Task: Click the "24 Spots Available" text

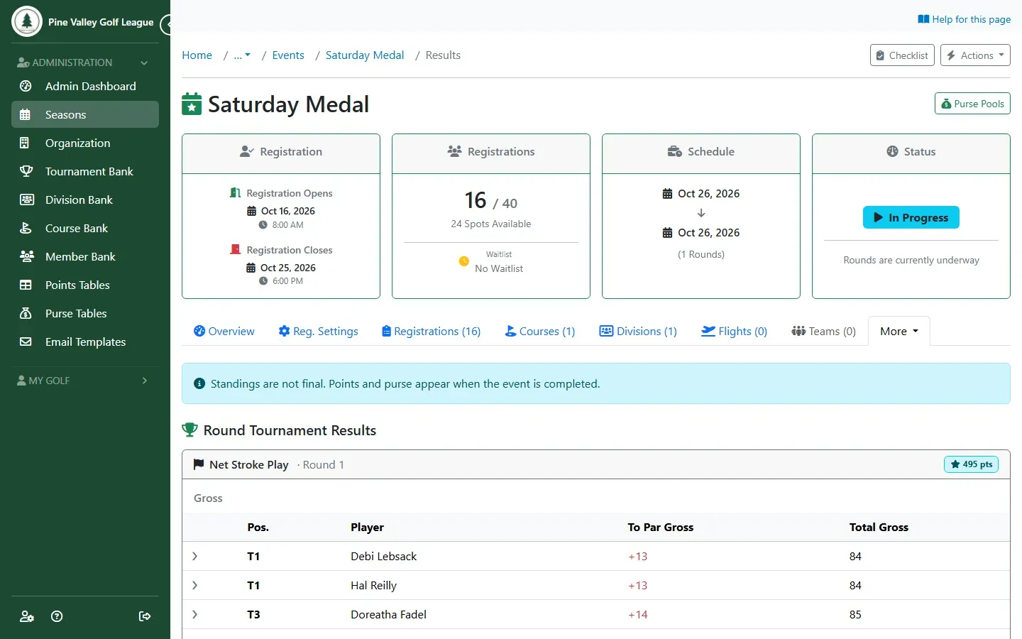Action: (x=491, y=224)
